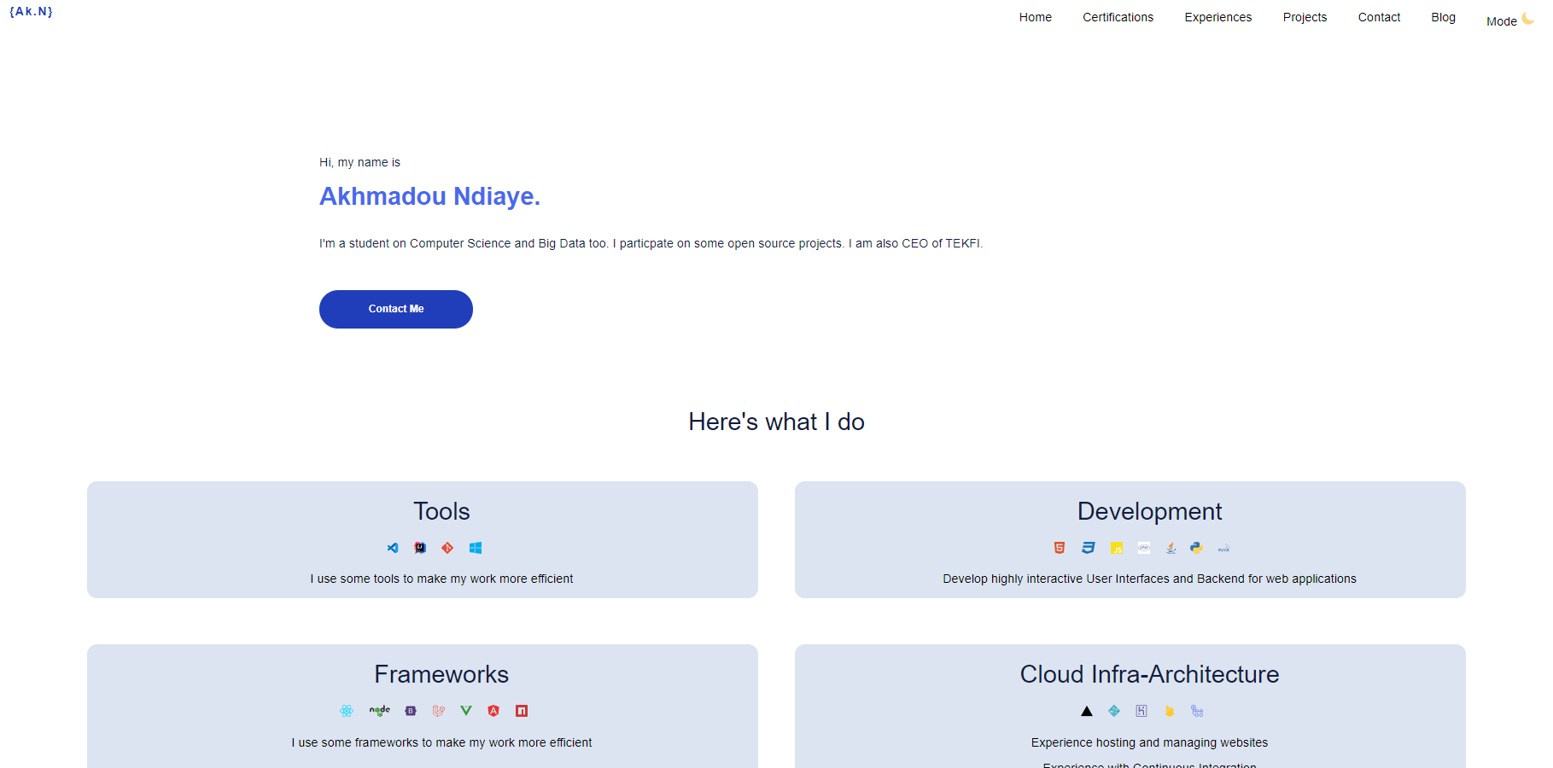Image resolution: width=1553 pixels, height=768 pixels.
Task: Click the red Angular icon
Action: (x=493, y=711)
